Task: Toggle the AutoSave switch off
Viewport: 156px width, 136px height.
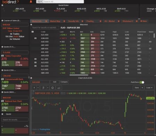Action: 142,82
